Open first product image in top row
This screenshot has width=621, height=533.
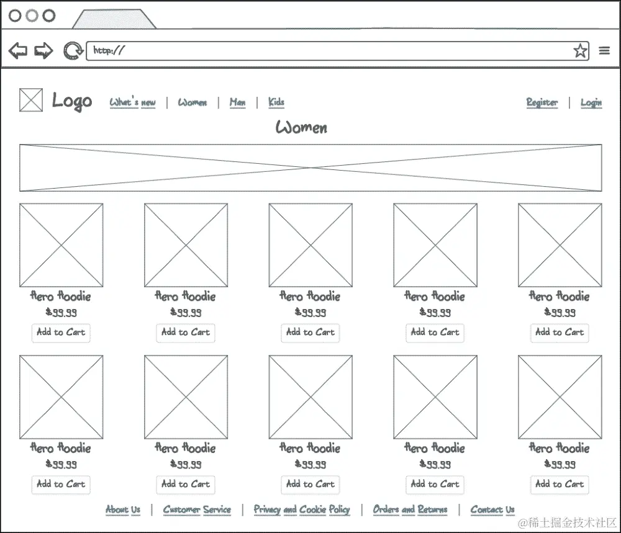pyautogui.click(x=61, y=245)
